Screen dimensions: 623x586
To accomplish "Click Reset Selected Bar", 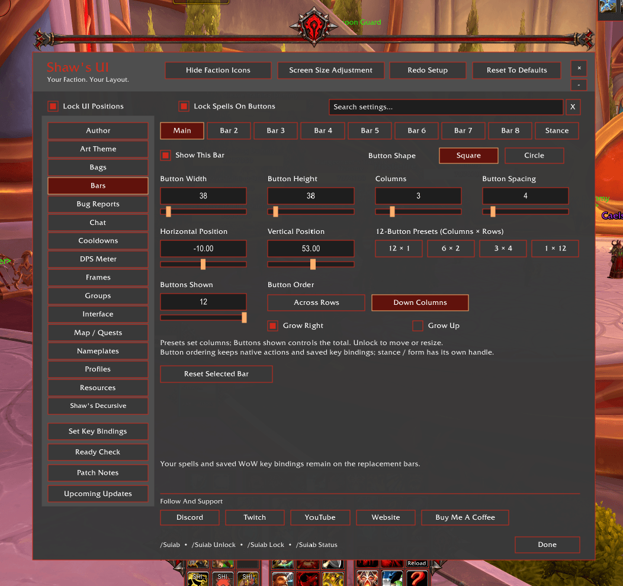I will [217, 374].
